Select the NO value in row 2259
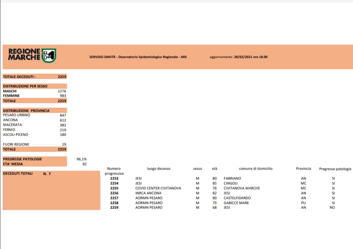 tap(332, 207)
